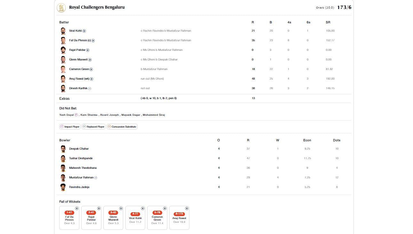Play the video icon next to Glenn Maxwell
The width and height of the screenshot is (413, 234).
(90, 60)
